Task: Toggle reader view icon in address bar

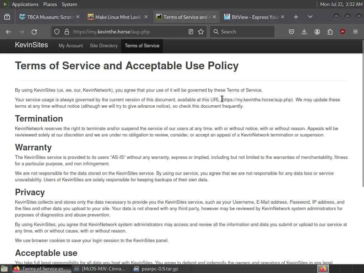Action: (x=191, y=32)
